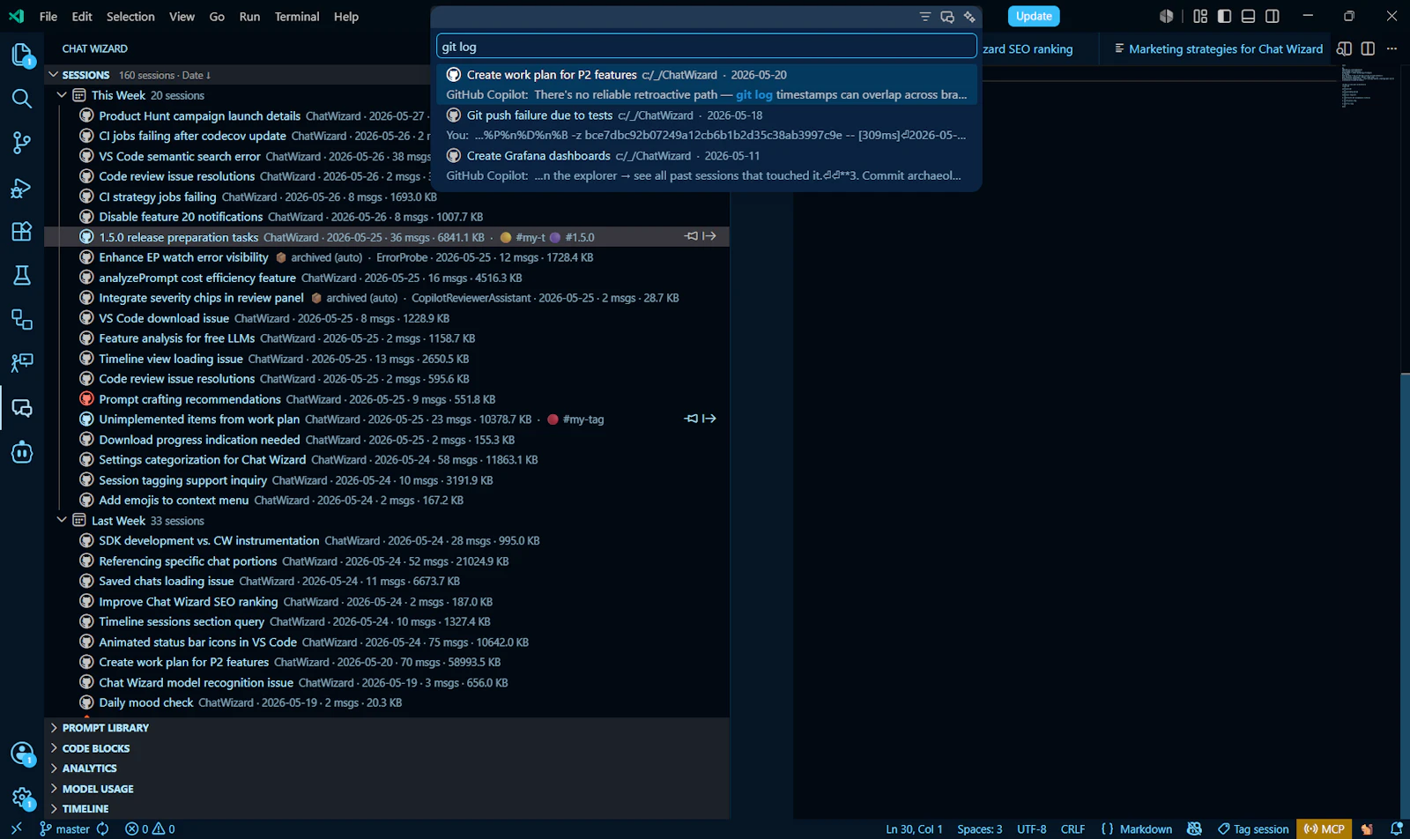This screenshot has height=839, width=1410.
Task: Click Tag session in status bar
Action: click(x=1252, y=829)
